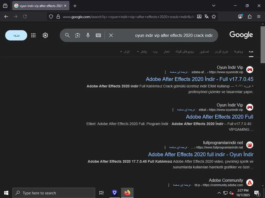Click the blue Google sign-in button
Viewport: 265px width, 198px height.
[16, 35]
